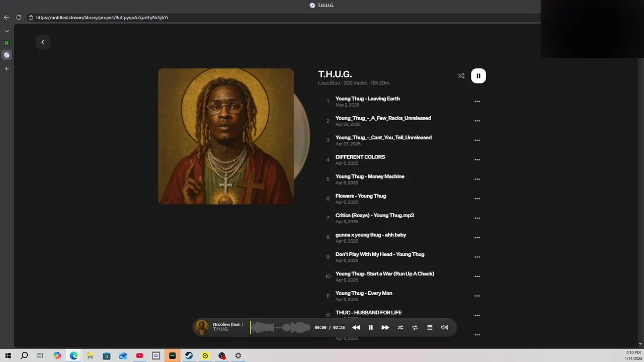Play Flowers - Young Thug
The height and width of the screenshot is (362, 644).
pyautogui.click(x=361, y=196)
